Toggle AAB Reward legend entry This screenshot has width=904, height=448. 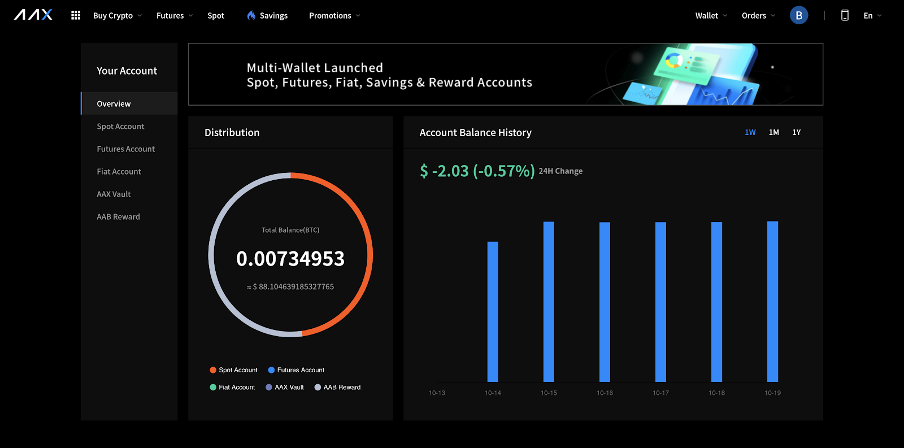[337, 387]
